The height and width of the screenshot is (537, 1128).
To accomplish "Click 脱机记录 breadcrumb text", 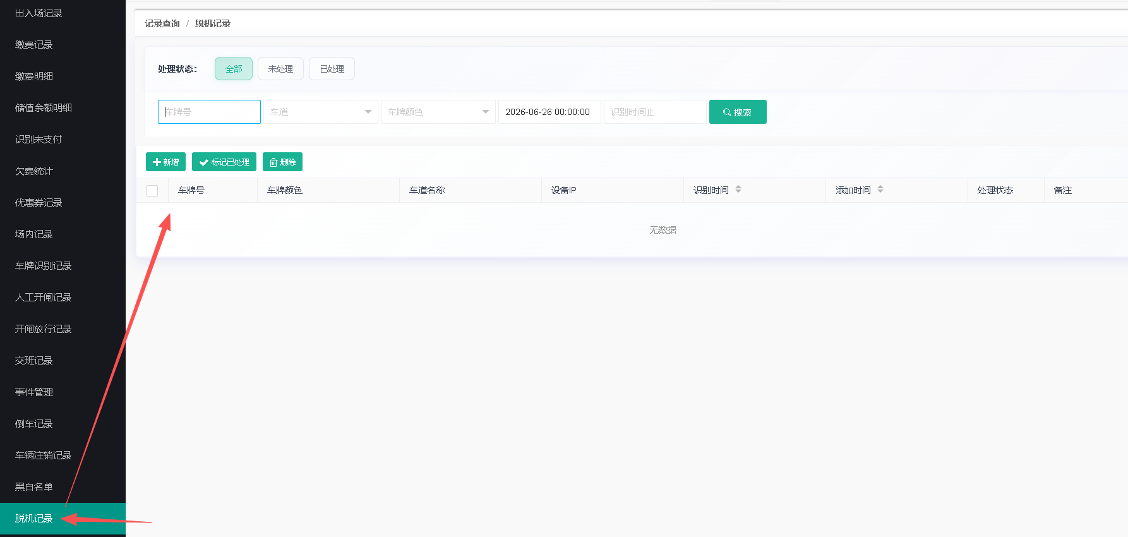I will point(213,23).
